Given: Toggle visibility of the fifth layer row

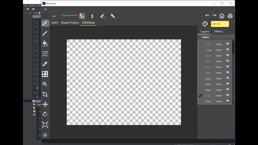Looking at the screenshot, I should click(x=227, y=66).
